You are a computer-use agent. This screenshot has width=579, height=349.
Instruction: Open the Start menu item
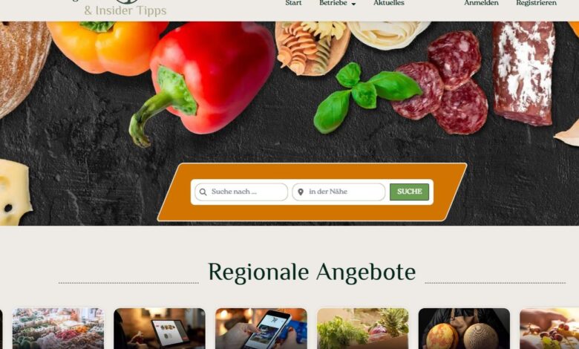[x=293, y=3]
